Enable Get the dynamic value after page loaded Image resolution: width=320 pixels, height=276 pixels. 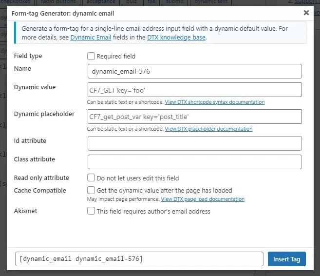point(91,190)
